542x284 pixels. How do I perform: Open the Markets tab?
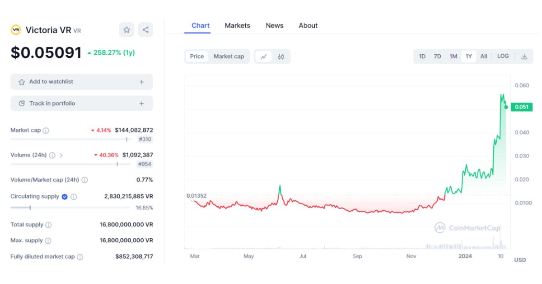(x=237, y=26)
